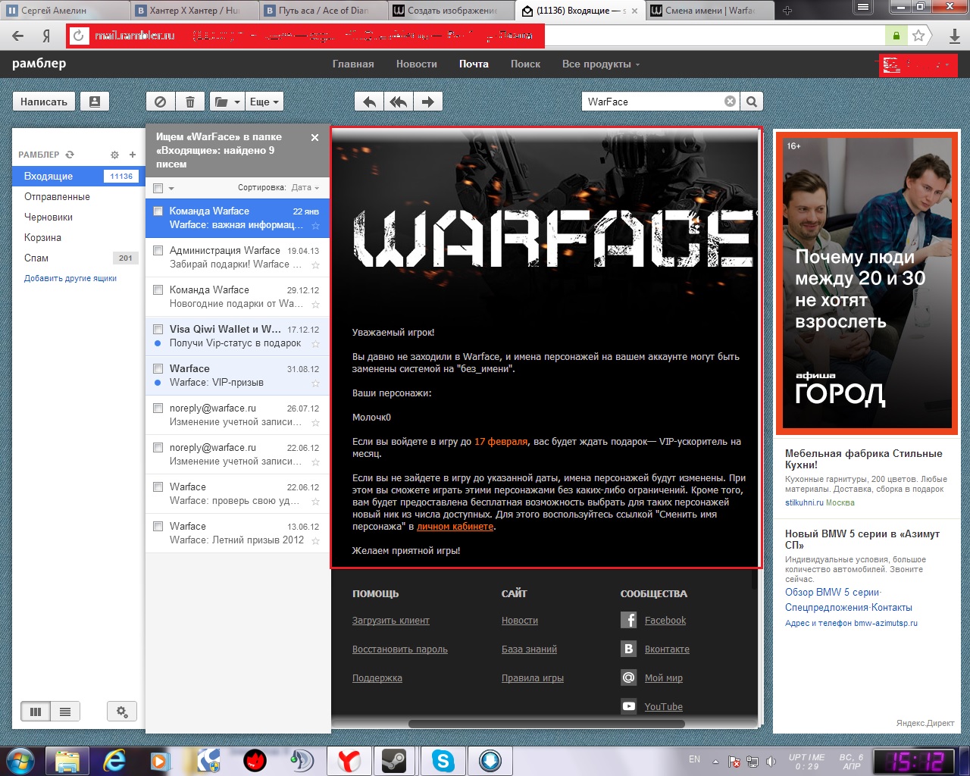The image size is (970, 776).
Task: Open Warface: проверь свою message
Action: coord(237,493)
